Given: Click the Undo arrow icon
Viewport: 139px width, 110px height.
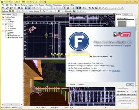Looking at the screenshot, I should tap(44, 8).
